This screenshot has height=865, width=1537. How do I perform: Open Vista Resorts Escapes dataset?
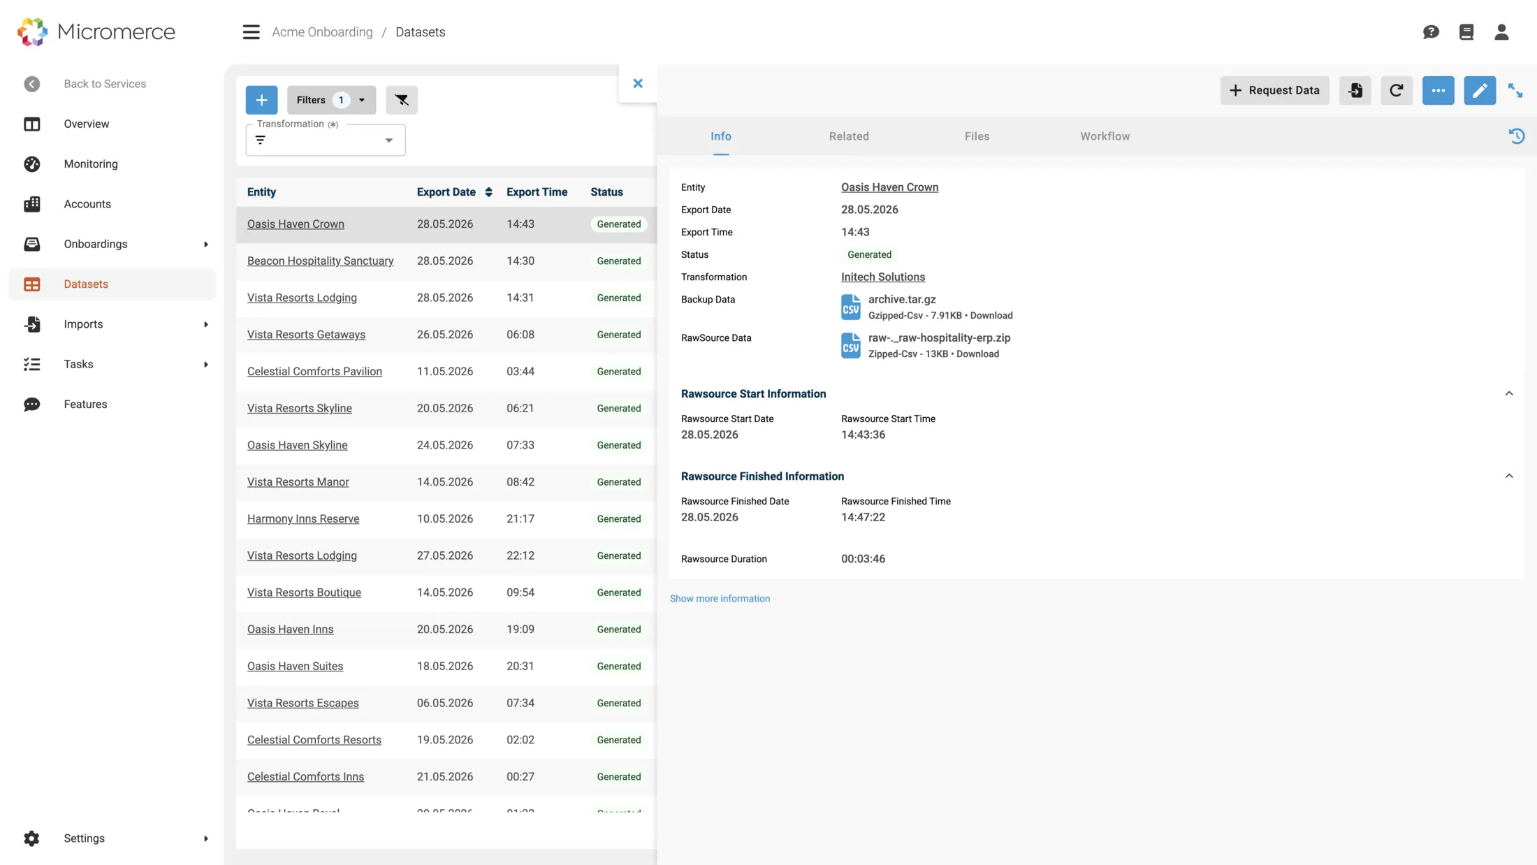click(x=303, y=704)
